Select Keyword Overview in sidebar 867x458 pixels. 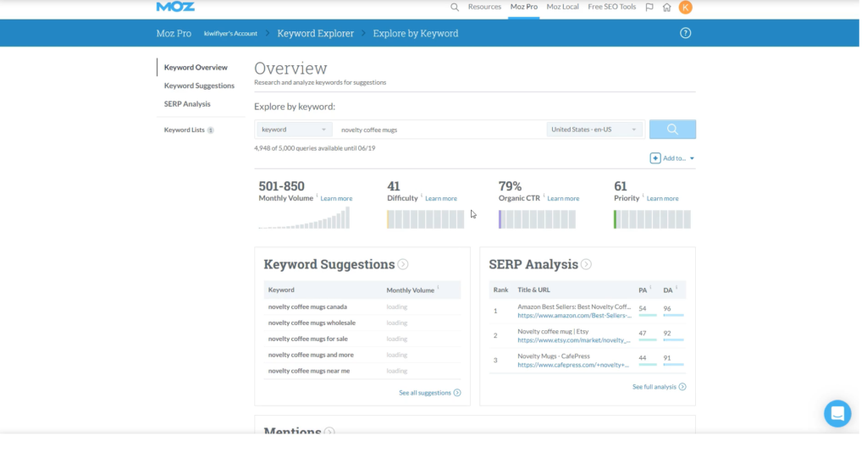point(196,68)
